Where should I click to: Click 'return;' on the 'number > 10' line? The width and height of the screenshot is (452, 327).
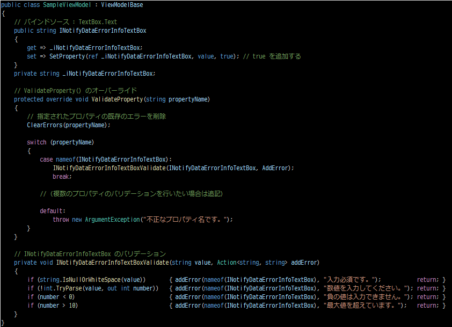point(428,306)
